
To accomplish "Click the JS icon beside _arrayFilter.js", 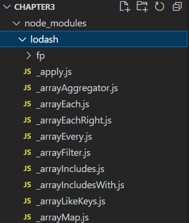I will (27, 152).
